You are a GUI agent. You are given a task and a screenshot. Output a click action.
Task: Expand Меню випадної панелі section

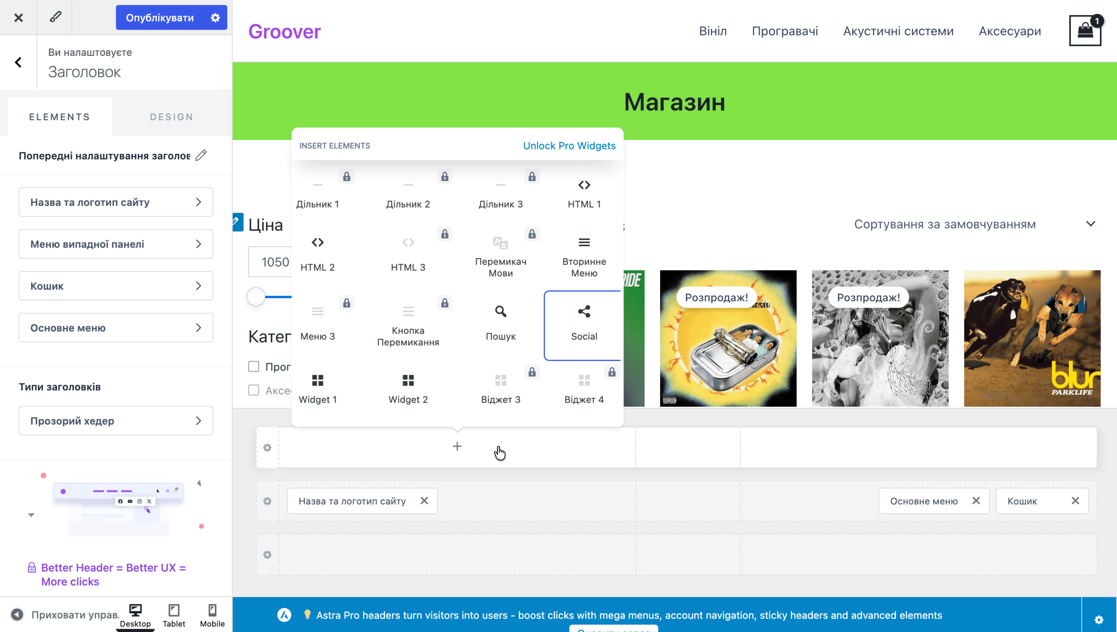[116, 244]
